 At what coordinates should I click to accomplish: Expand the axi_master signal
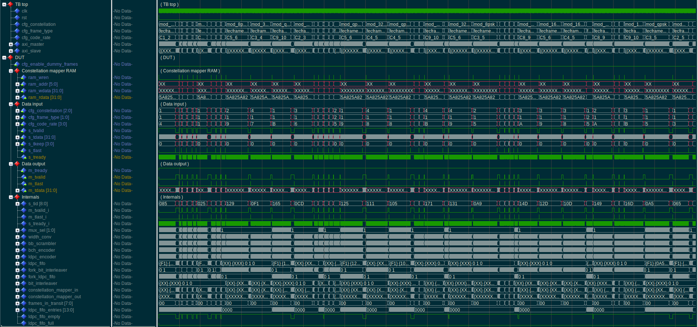[11, 44]
